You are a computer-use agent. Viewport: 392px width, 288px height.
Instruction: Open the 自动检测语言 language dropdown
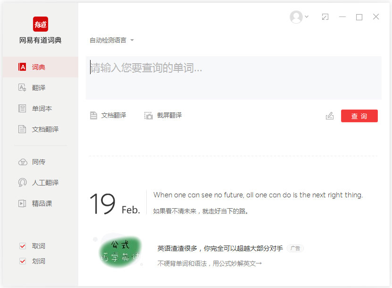click(108, 40)
